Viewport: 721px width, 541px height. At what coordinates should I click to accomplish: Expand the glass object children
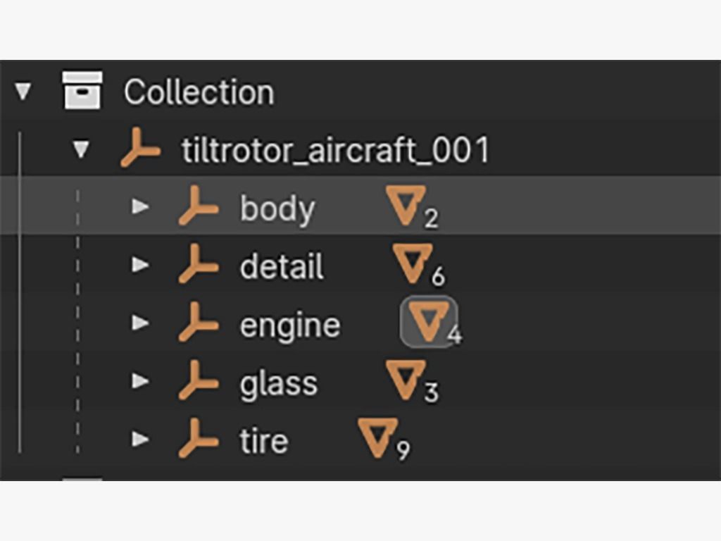point(141,381)
